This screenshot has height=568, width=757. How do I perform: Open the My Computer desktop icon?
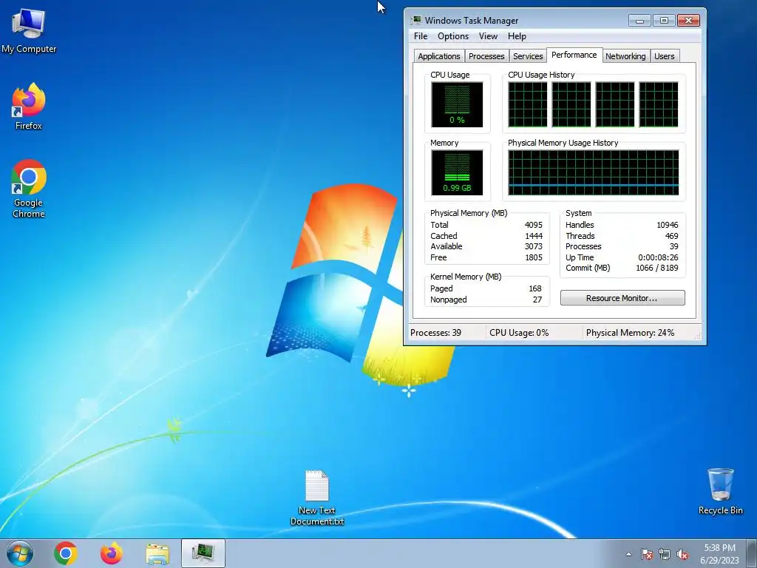(29, 31)
